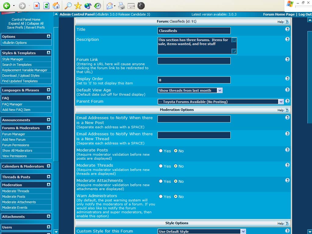Open help for Custom Style for this Forum
This screenshot has height=234, width=312.
click(x=287, y=231)
